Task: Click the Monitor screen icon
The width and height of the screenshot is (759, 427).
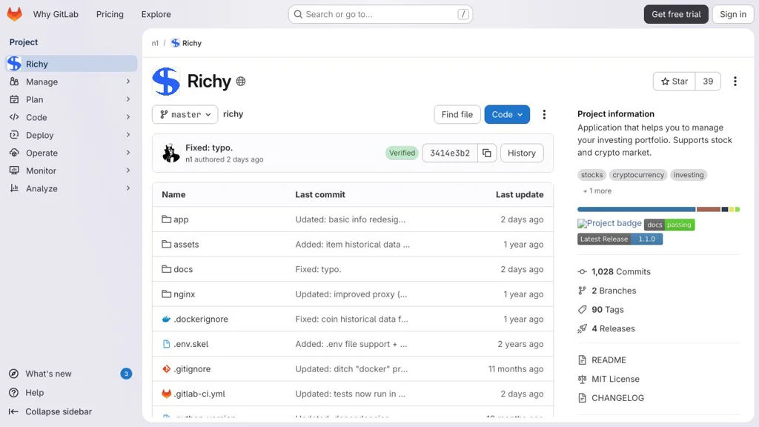Action: click(x=15, y=171)
